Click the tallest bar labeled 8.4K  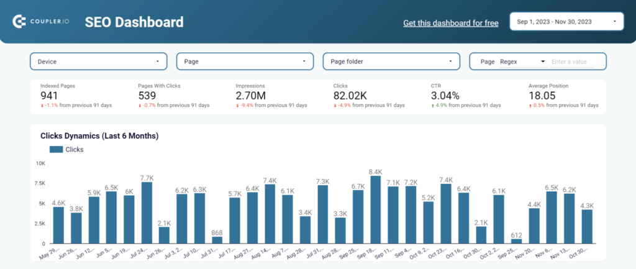375,210
